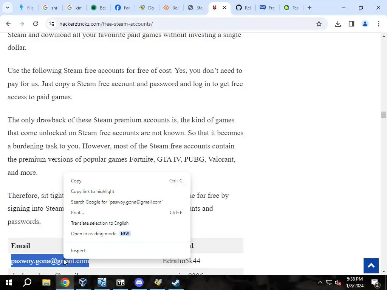Select Translate selection to English
The image size is (387, 290).
[x=127, y=223]
